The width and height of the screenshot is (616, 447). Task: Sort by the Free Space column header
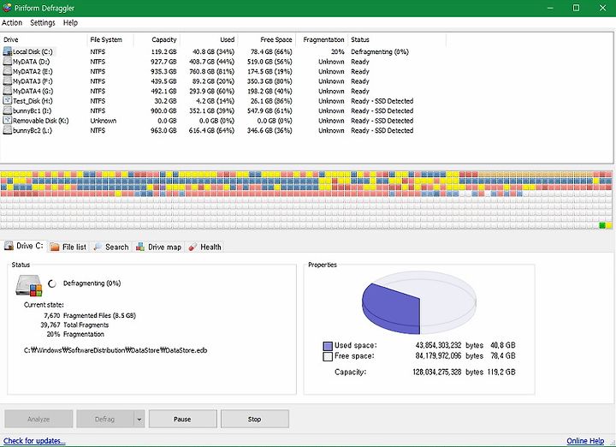click(266, 39)
